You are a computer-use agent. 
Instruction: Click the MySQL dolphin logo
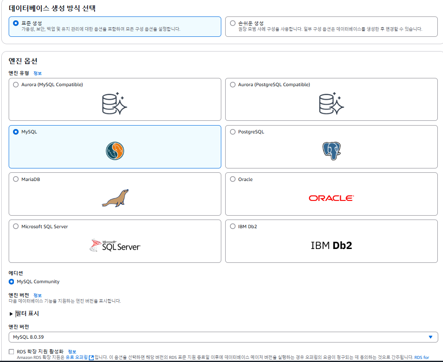pos(115,151)
